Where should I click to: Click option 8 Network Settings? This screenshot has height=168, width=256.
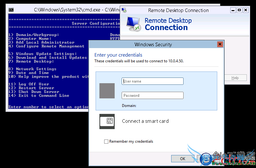click(x=32, y=69)
